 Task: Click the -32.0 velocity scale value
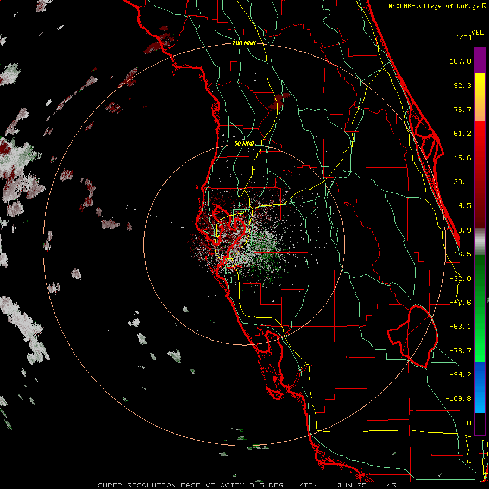pyautogui.click(x=460, y=279)
